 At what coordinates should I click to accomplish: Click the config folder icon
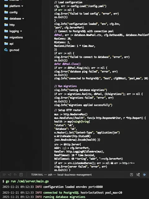(6, 12)
